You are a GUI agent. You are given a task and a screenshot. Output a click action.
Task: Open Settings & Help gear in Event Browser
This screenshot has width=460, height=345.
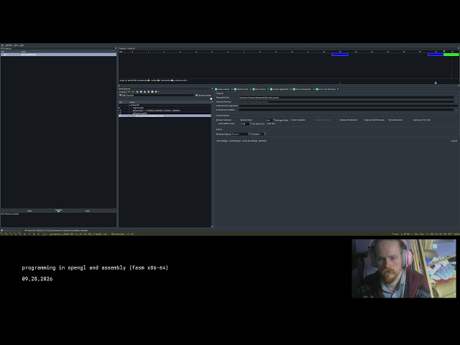click(x=203, y=96)
